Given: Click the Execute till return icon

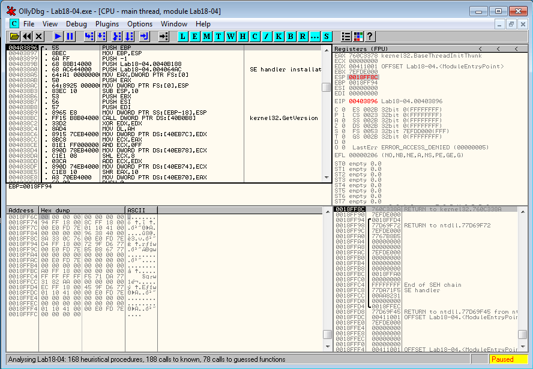Looking at the screenshot, I should (144, 37).
